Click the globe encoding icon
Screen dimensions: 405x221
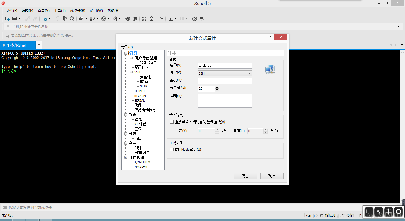104,19
